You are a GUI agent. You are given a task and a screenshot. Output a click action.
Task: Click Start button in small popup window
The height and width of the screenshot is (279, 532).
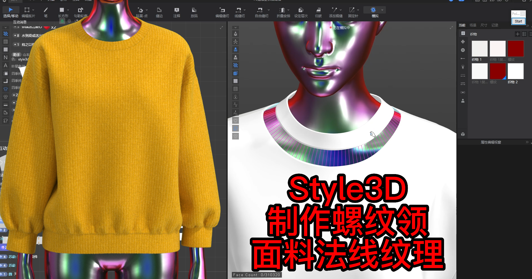(x=518, y=21)
